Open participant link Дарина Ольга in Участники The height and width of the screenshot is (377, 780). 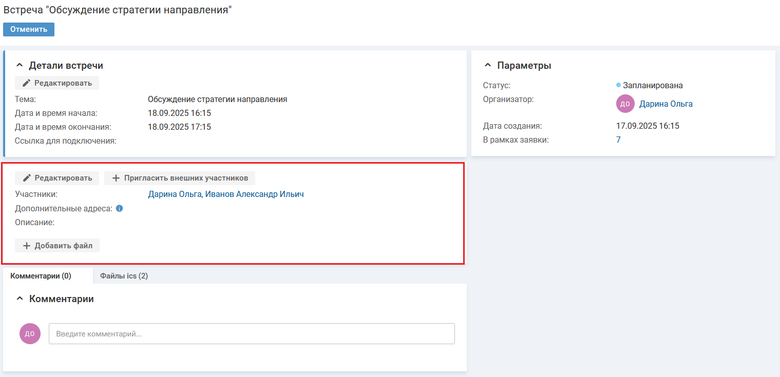174,194
